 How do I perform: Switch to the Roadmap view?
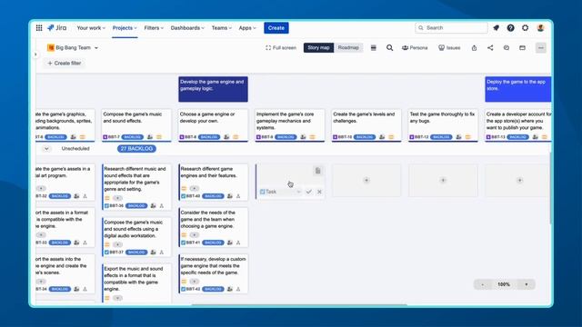click(x=348, y=48)
